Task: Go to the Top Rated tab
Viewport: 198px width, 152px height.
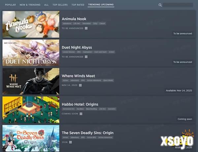Action: [x=78, y=5]
